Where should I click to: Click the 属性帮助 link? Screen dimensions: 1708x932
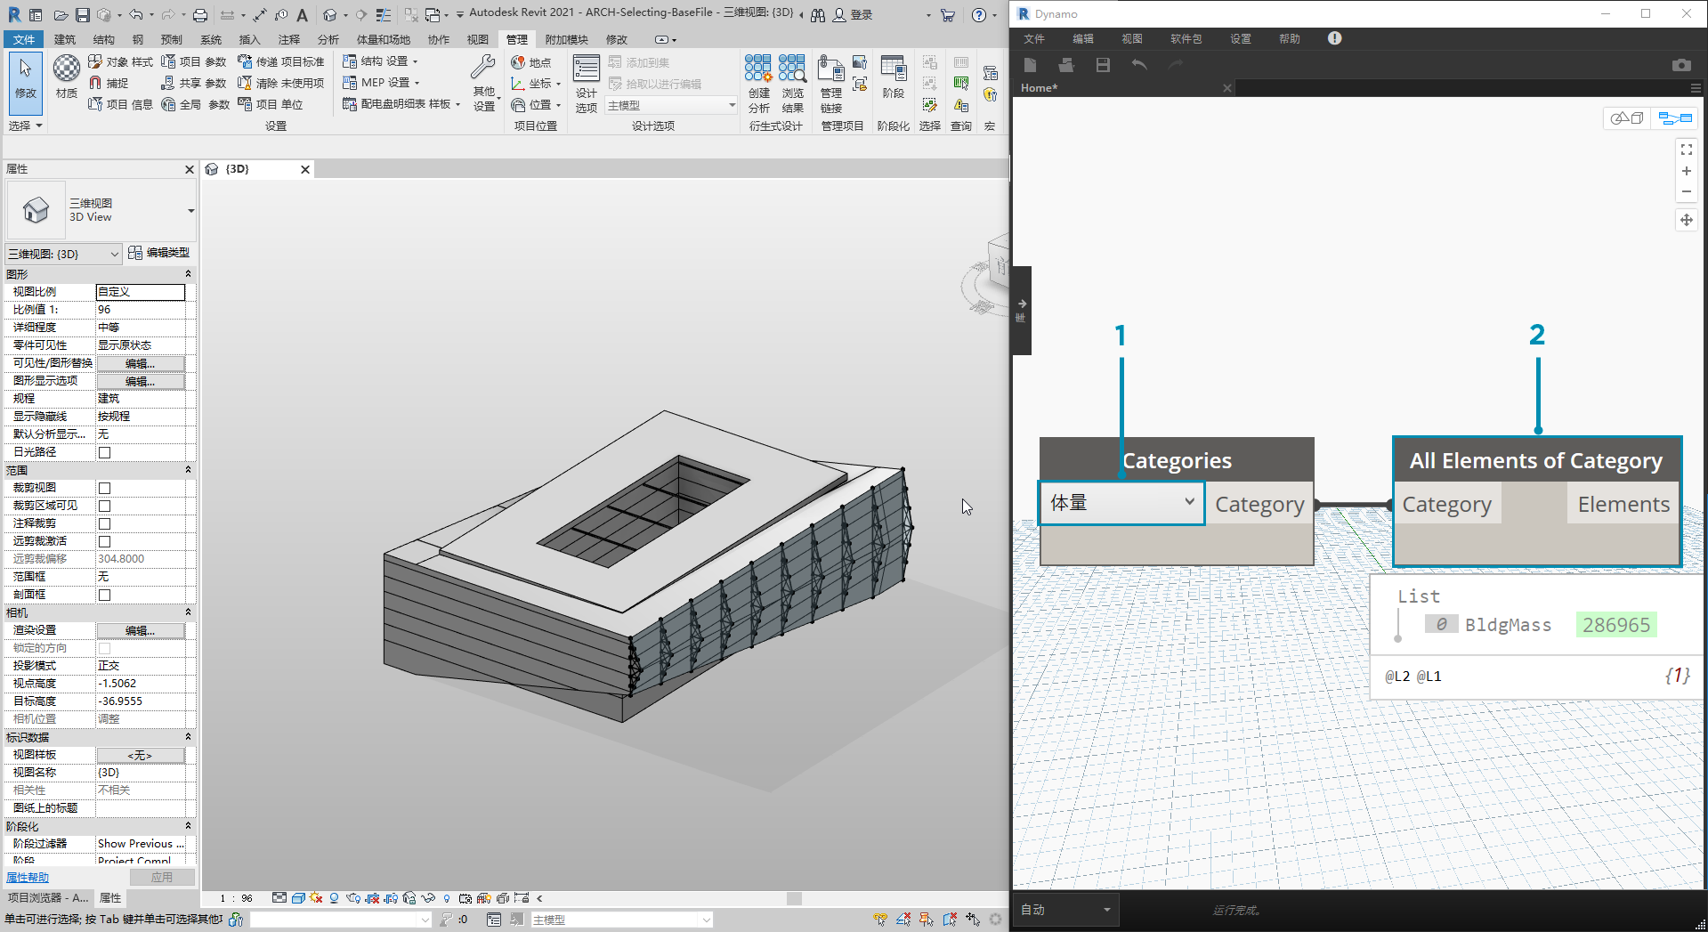click(28, 877)
